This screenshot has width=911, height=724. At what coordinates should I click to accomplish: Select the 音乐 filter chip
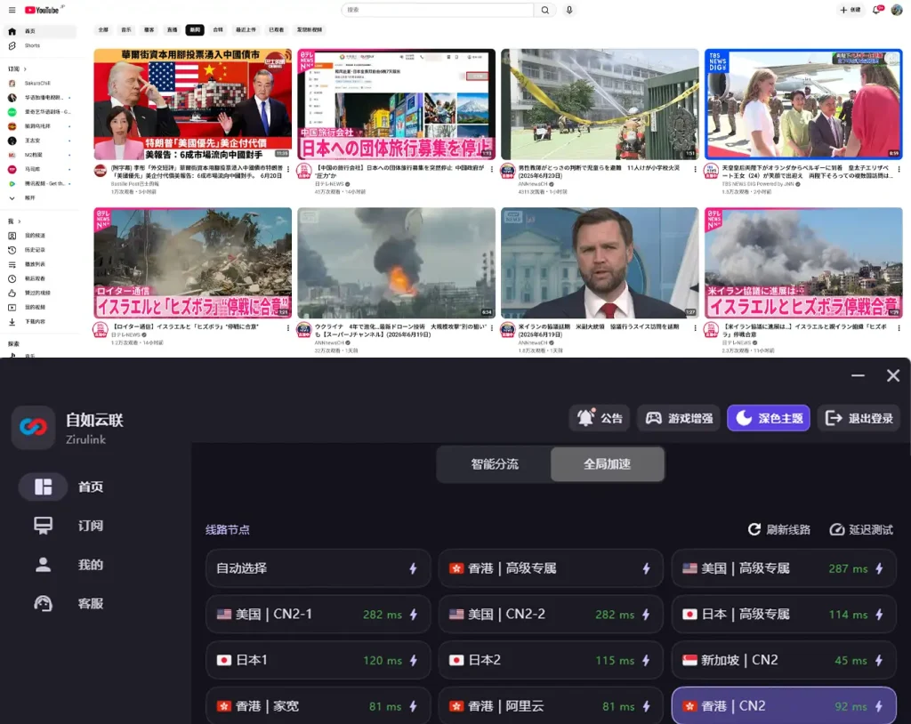pos(126,29)
